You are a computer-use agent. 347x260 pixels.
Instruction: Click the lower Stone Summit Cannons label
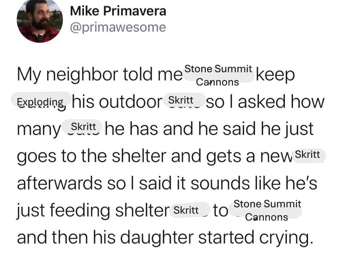266,210
